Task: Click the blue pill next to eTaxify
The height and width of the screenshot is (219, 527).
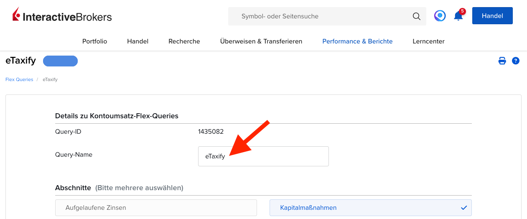Action: (x=60, y=61)
